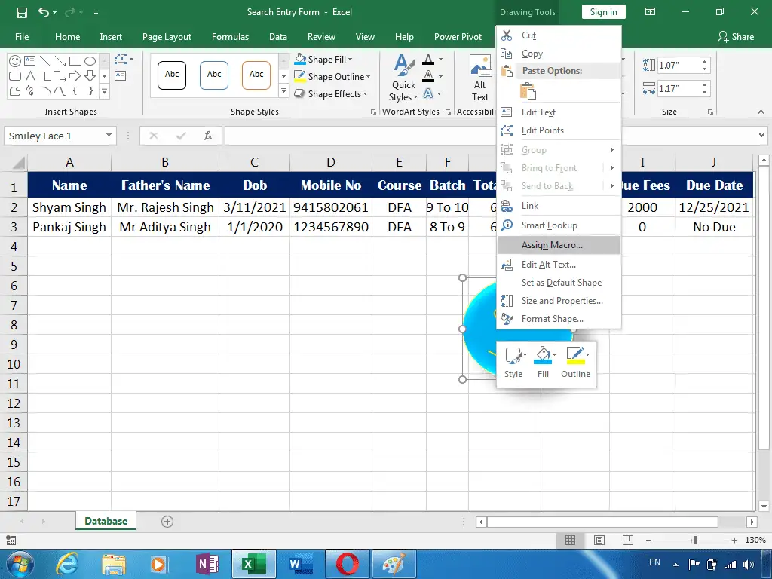Choose Assign Macro from the context menu
The image size is (772, 579).
point(559,245)
